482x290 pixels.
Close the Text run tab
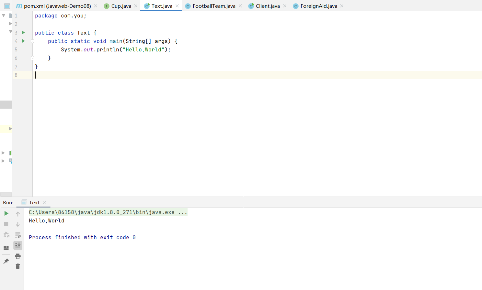pyautogui.click(x=44, y=203)
